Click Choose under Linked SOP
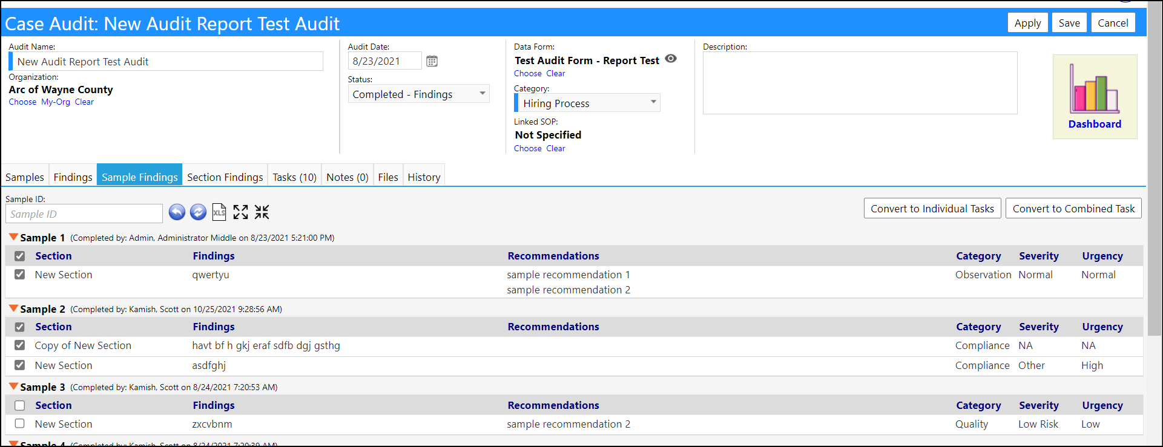This screenshot has width=1163, height=447. (x=528, y=149)
